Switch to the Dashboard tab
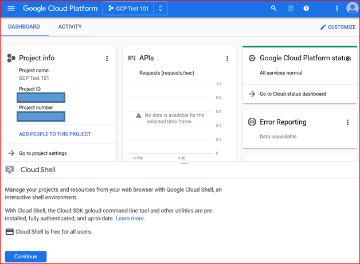This screenshot has height=264, width=360. [x=24, y=27]
